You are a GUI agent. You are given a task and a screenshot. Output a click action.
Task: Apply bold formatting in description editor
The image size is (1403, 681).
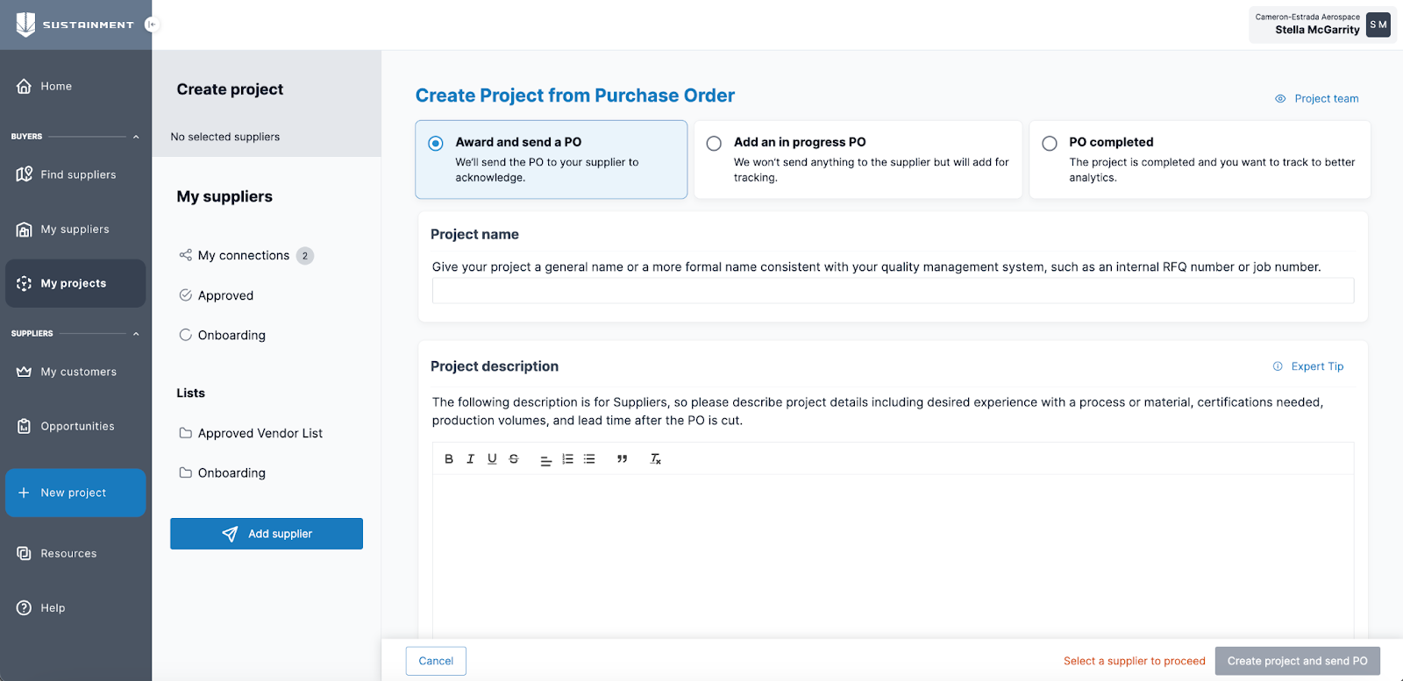pyautogui.click(x=449, y=458)
